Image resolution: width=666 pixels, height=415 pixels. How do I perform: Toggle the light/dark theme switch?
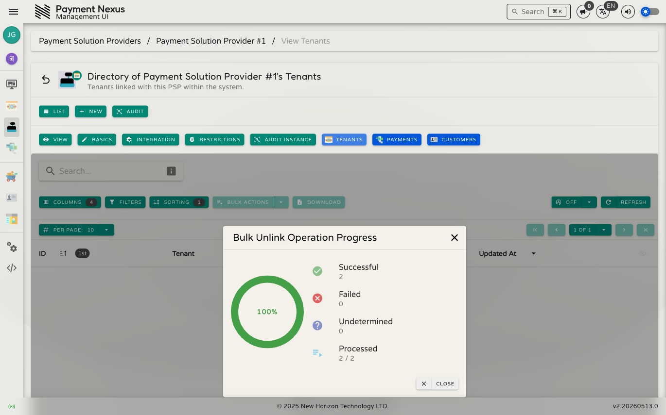tap(650, 12)
